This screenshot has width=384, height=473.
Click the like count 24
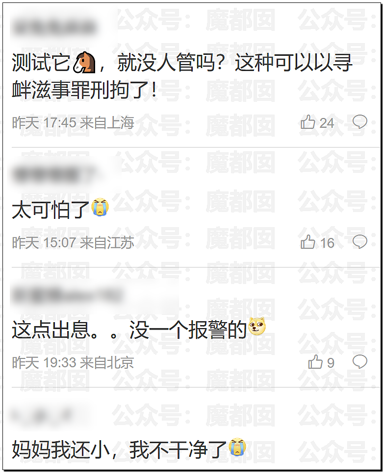327,123
